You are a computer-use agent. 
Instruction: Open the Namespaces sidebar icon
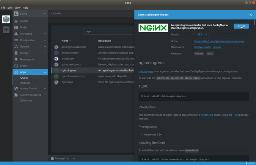pos(16,59)
